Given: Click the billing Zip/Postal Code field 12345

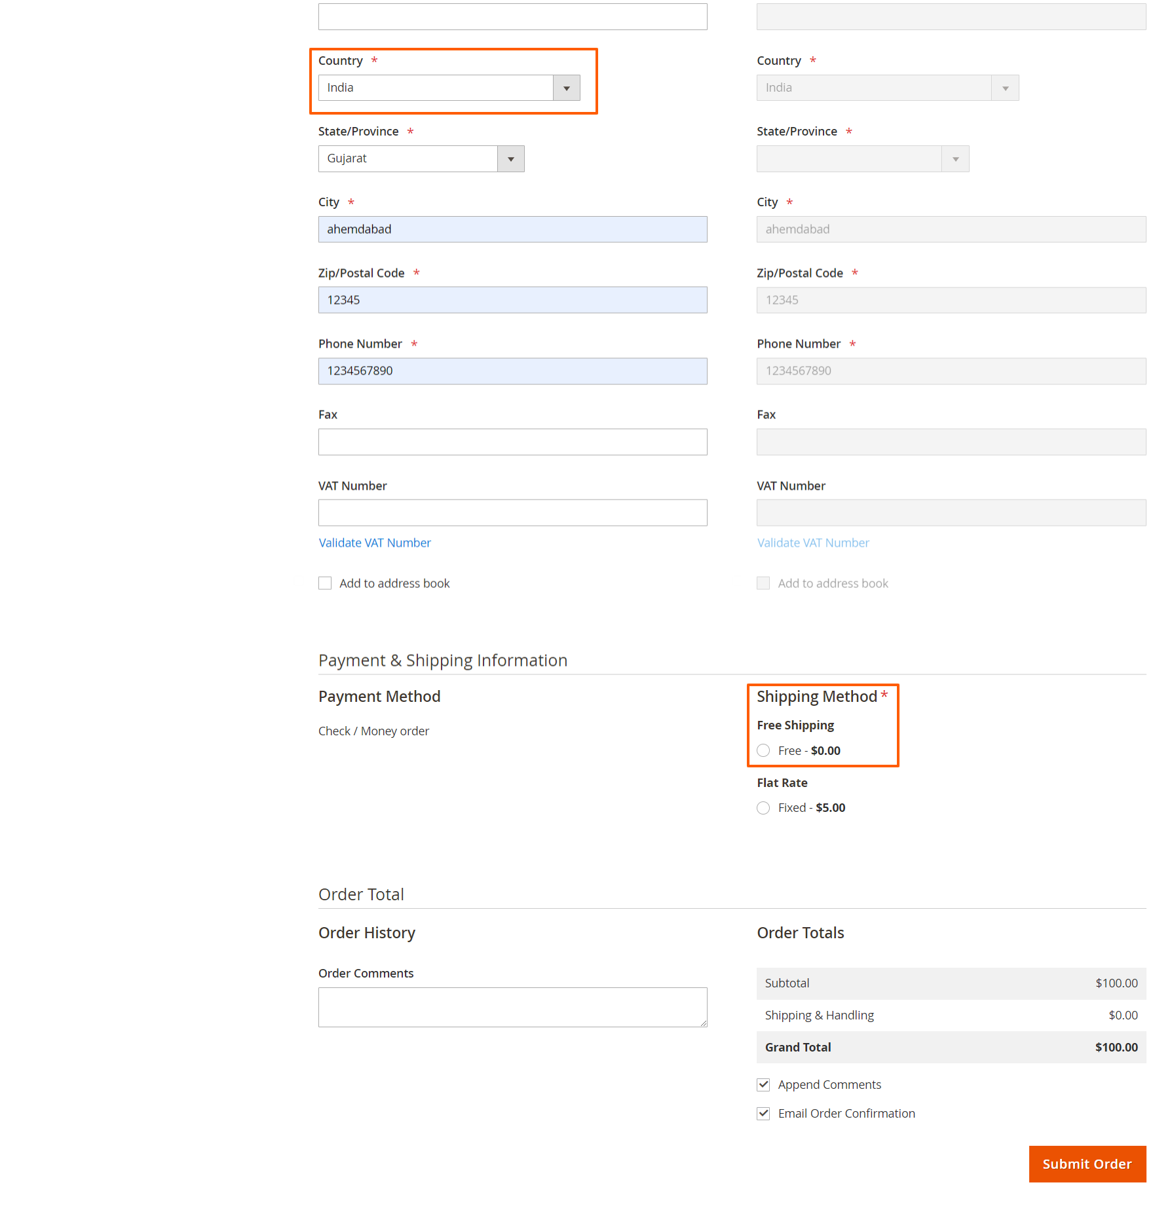Looking at the screenshot, I should (512, 300).
